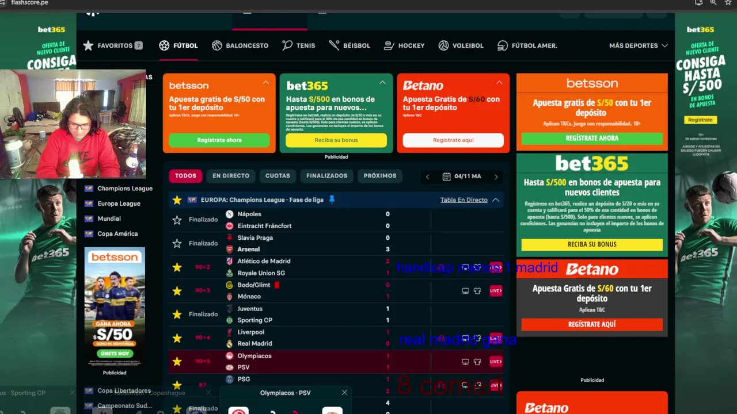The height and width of the screenshot is (414, 737).
Task: Go to next day arrow
Action: 496,177
